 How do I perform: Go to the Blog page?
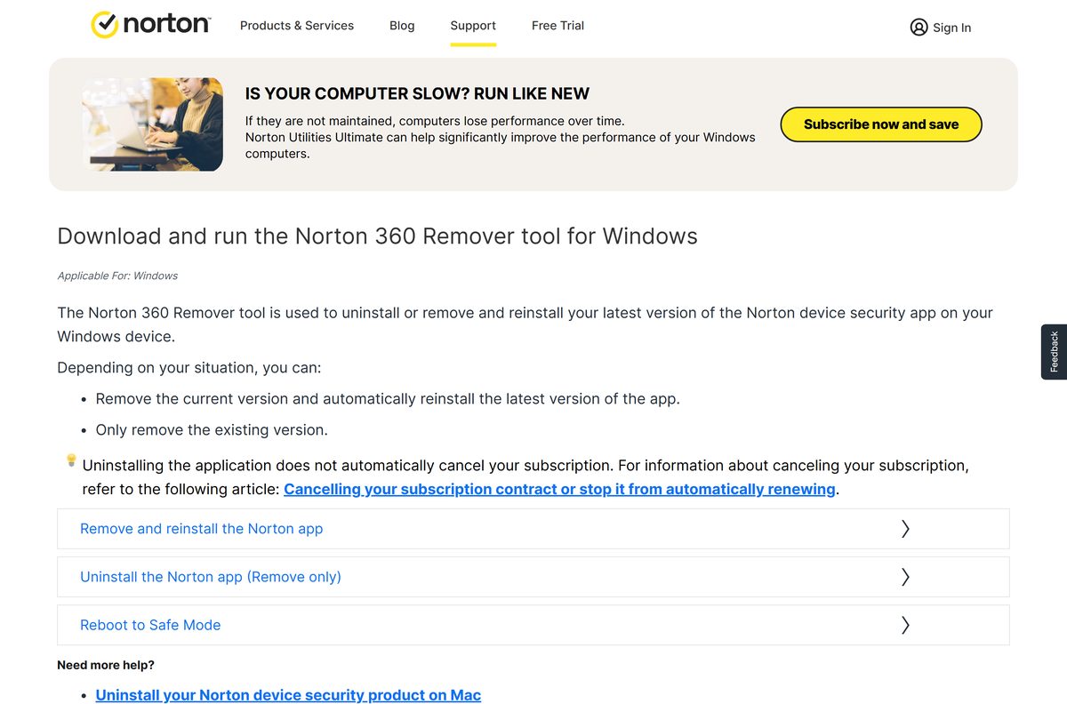402,26
